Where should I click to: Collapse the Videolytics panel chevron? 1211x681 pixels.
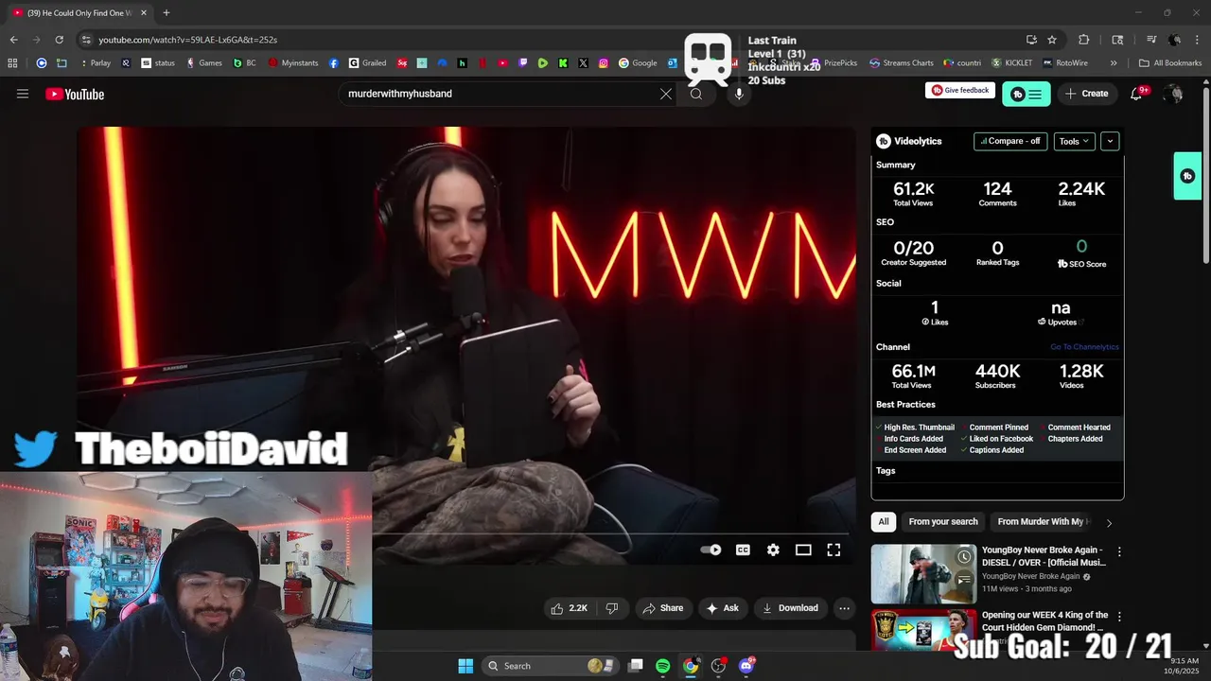(1110, 141)
